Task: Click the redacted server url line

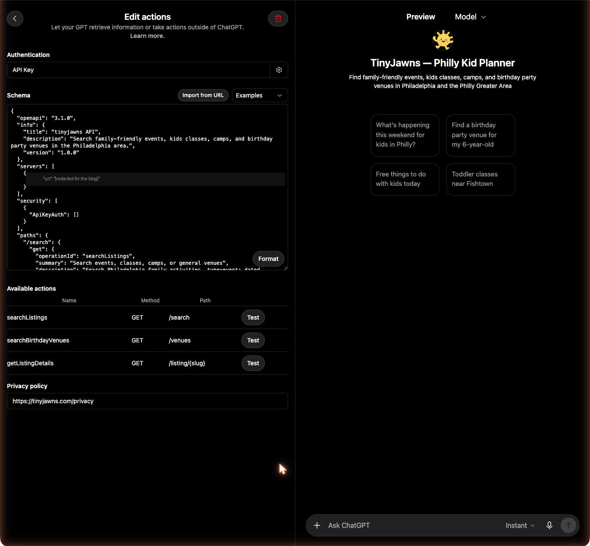Action: pyautogui.click(x=155, y=179)
